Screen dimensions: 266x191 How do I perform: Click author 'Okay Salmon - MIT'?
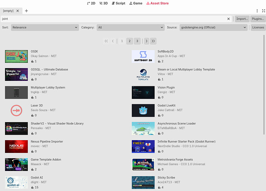(44, 56)
